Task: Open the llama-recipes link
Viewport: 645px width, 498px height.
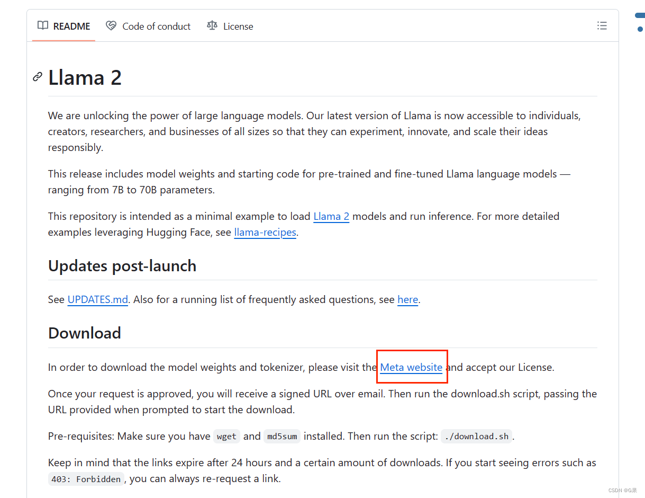Action: pos(265,232)
